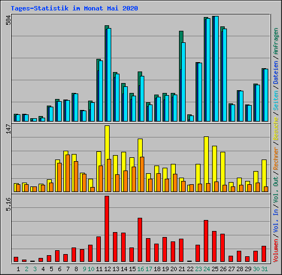This screenshot has width=282, height=275.
Task: Click day label 16 on the x-axis
Action: (x=140, y=269)
